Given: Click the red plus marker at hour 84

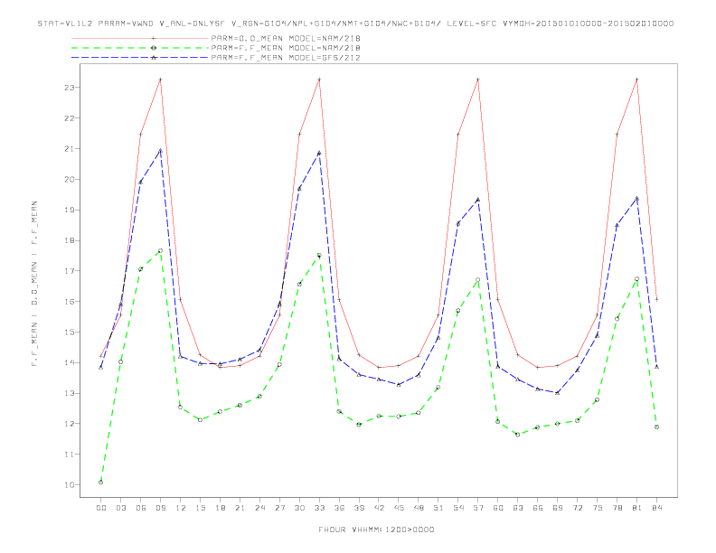Looking at the screenshot, I should tap(656, 299).
